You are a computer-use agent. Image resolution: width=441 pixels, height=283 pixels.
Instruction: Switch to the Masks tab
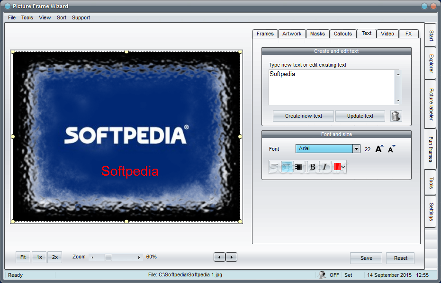317,34
